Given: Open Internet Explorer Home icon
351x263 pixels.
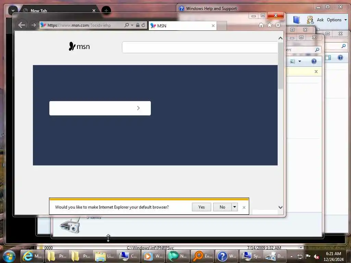Looking at the screenshot, I should (x=261, y=25).
